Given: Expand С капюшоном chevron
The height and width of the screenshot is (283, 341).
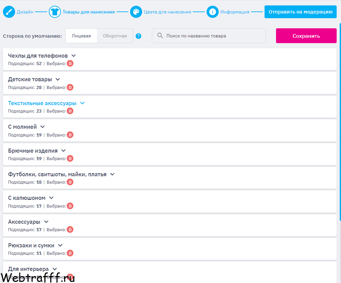Looking at the screenshot, I should [x=51, y=198].
